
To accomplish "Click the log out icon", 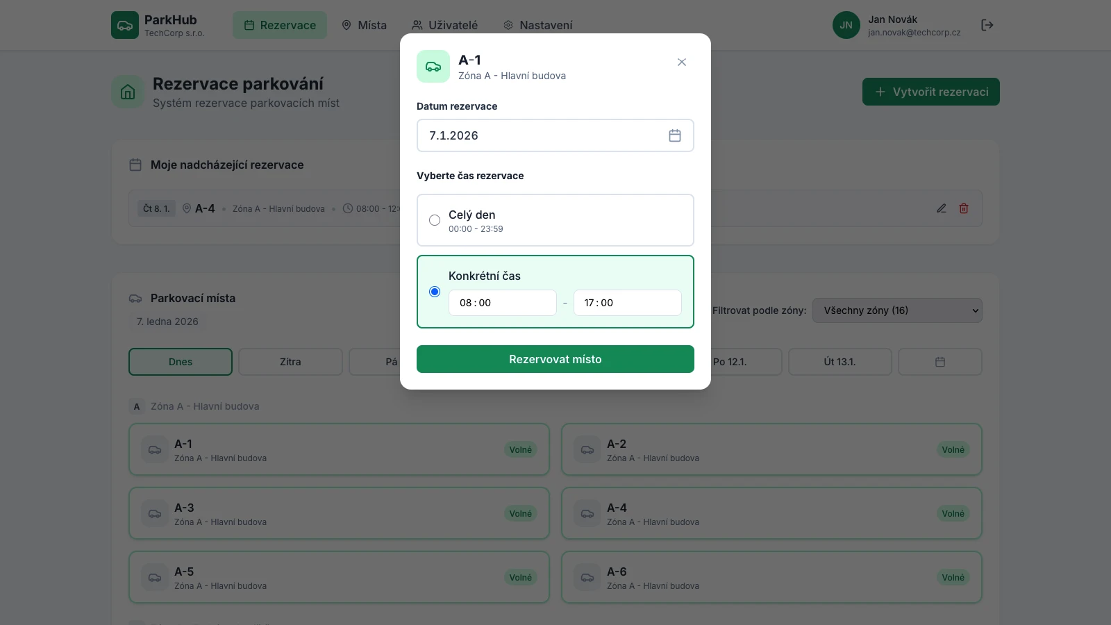I will coord(987,25).
